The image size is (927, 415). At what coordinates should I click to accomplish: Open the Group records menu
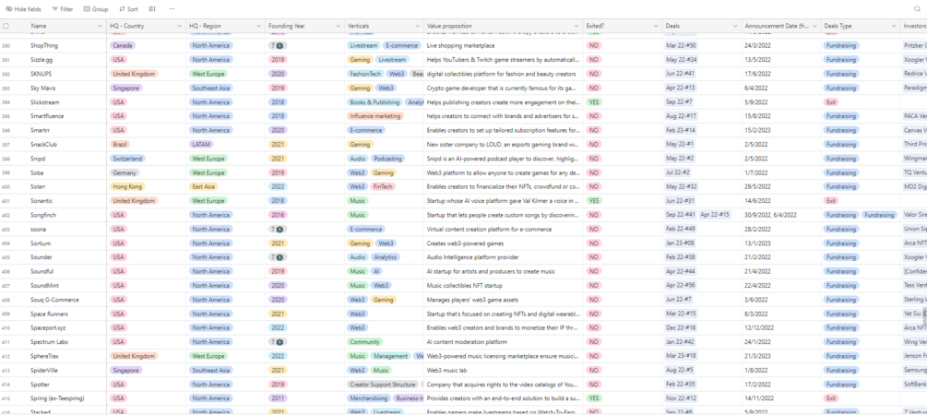[96, 9]
